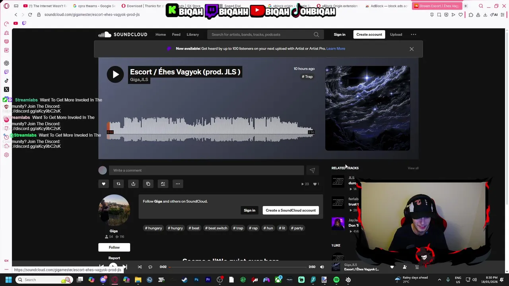Select the # hungary tag

[x=153, y=228]
